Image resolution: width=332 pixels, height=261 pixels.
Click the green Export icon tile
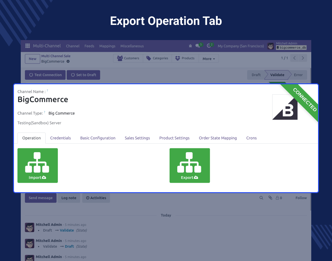tap(190, 165)
